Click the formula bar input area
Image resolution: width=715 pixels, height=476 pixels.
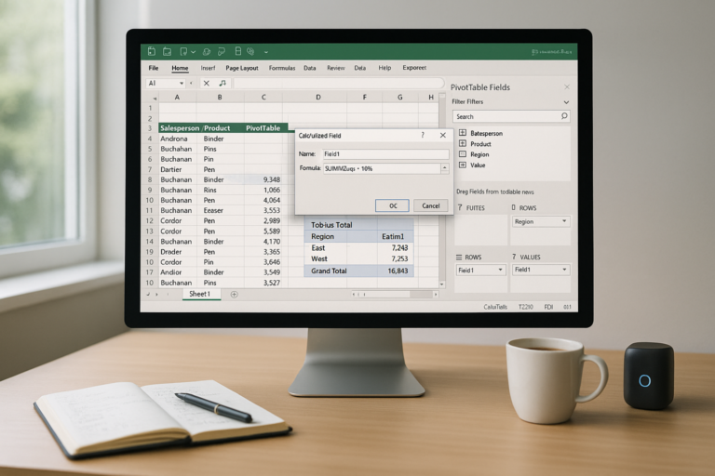338,84
